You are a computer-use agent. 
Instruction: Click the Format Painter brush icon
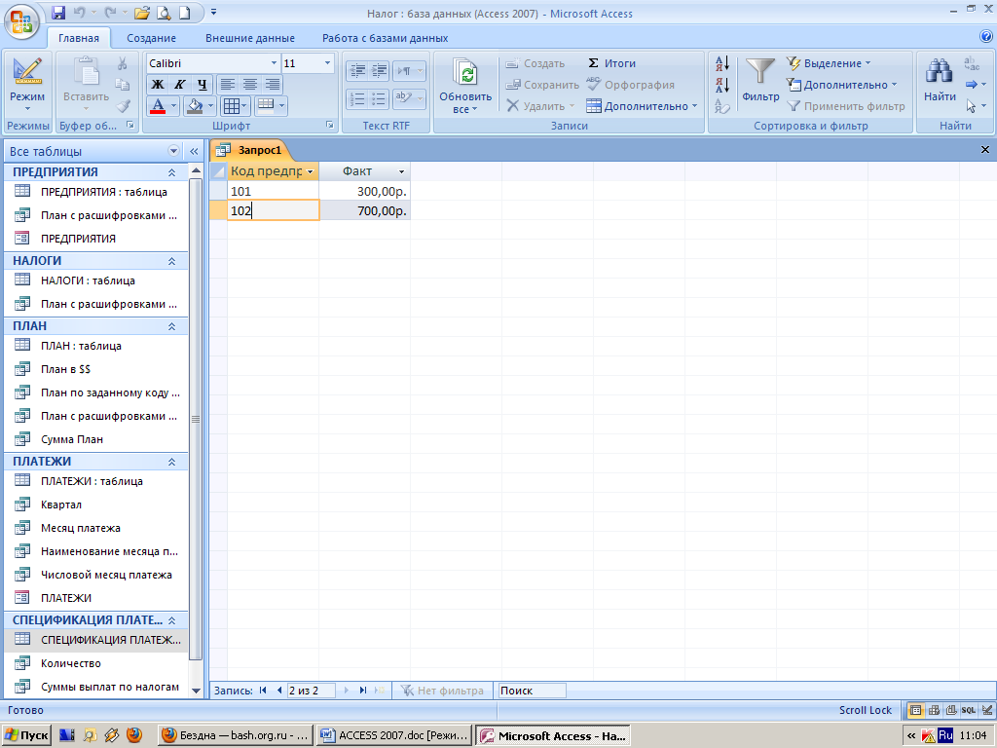point(124,106)
